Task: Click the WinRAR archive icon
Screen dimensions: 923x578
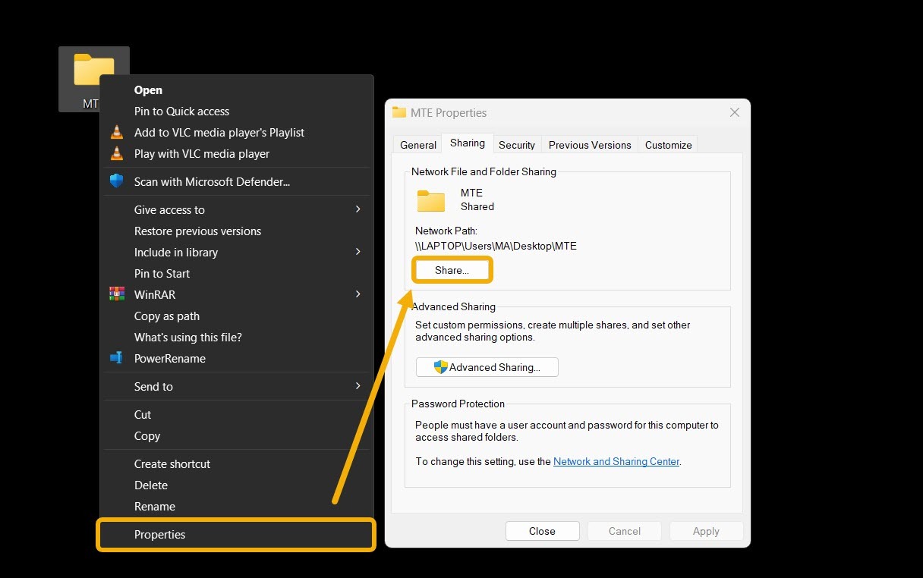Action: pos(118,294)
